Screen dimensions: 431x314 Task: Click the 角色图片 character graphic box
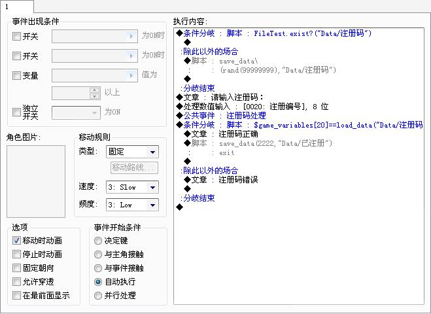36,181
